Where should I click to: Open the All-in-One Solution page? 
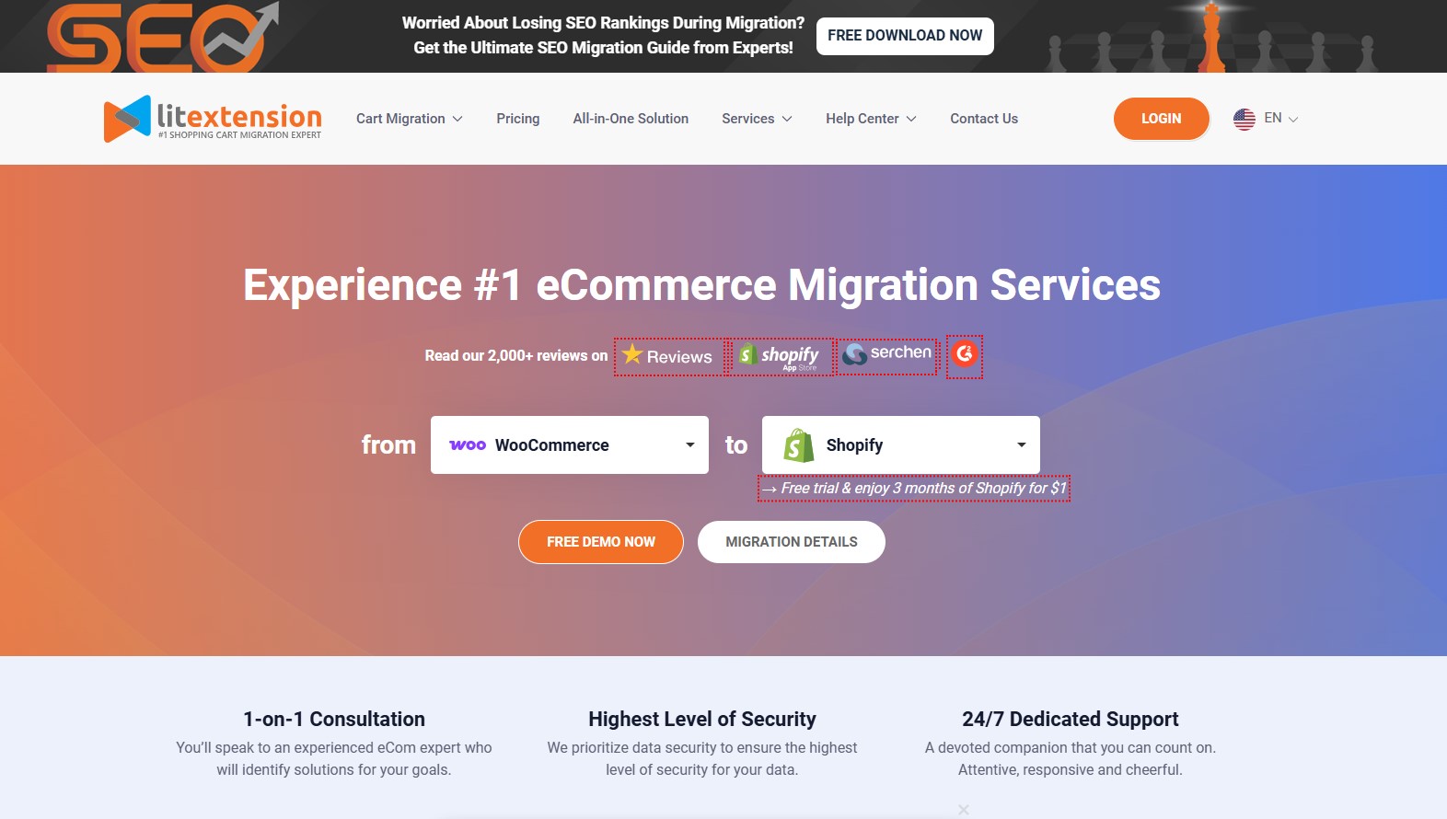point(631,119)
